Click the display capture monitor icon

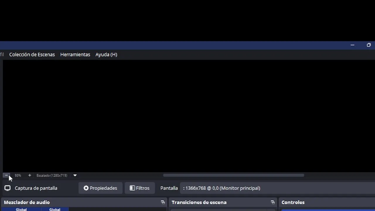(x=8, y=188)
